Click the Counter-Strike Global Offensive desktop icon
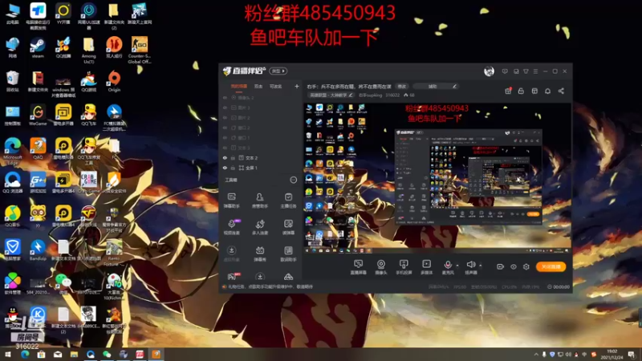The width and height of the screenshot is (642, 361). tap(139, 51)
